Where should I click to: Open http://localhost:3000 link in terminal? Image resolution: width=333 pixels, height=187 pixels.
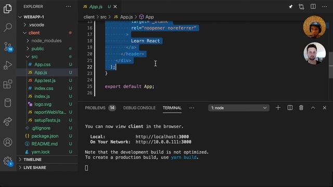point(162,137)
